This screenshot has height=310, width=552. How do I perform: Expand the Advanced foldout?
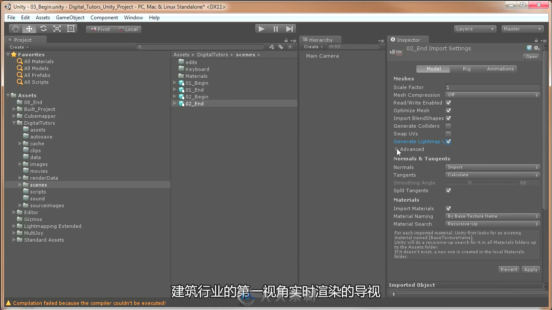pos(397,149)
